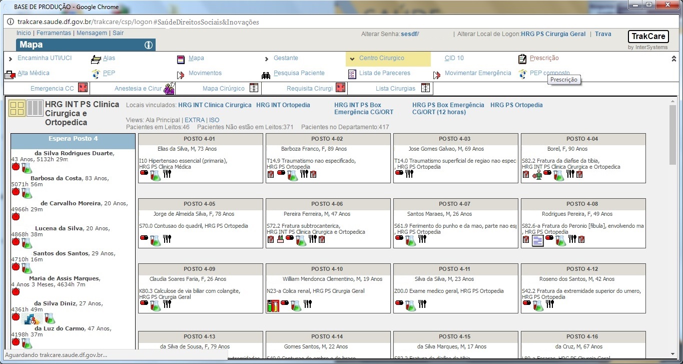The image size is (683, 364).
Task: Click the bed icon next to Alas
Action: point(96,60)
